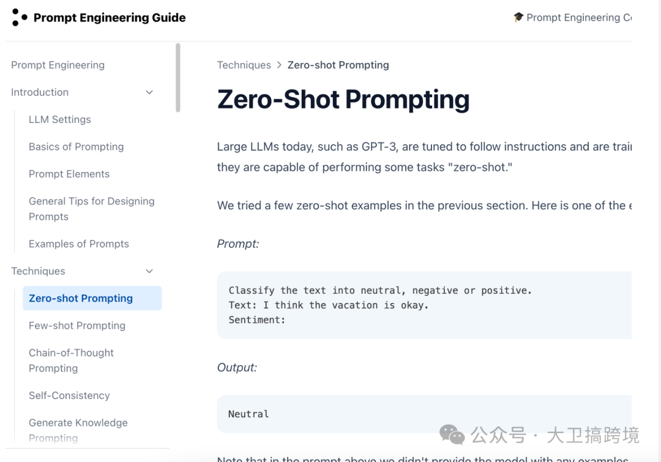Click the breadcrumb arrow separator after Techniques
Viewport: 661px width, 462px height.
[x=279, y=65]
